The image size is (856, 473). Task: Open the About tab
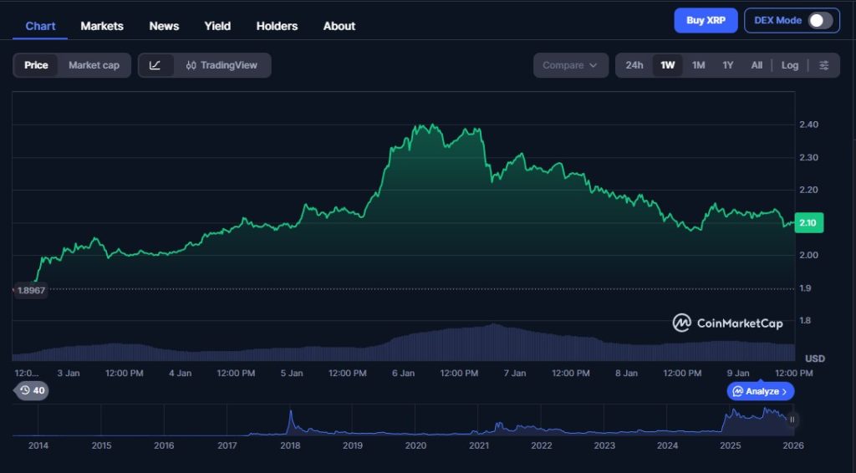click(339, 26)
